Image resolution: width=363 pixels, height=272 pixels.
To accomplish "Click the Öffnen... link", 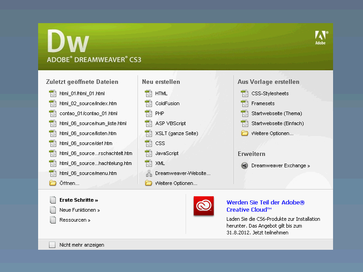I will tap(69, 183).
